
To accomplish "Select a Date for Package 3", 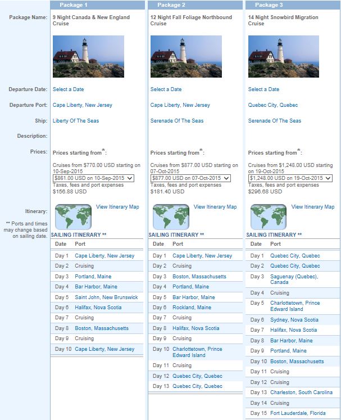I will [x=263, y=89].
